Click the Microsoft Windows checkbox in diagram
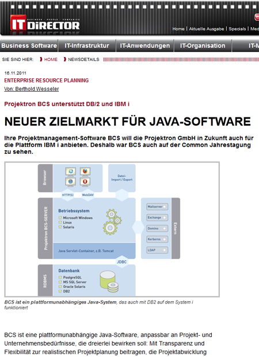The height and width of the screenshot is (357, 259). pos(60,218)
